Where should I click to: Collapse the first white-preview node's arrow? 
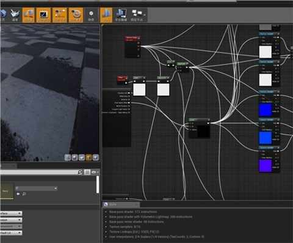pos(144,78)
